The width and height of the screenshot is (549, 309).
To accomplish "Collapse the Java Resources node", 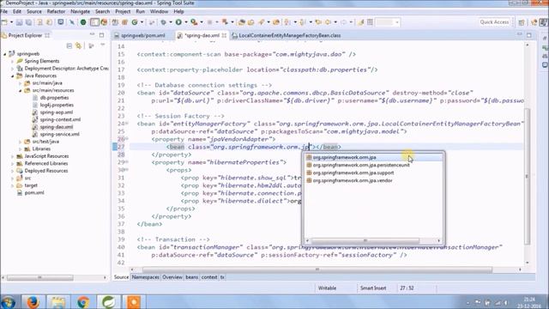I will click(13, 76).
